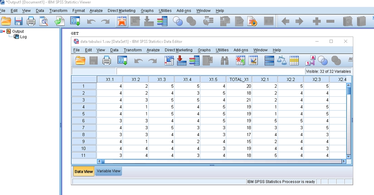Click vertical scrollbar down arrow
This screenshot has width=374, height=195.
tap(348, 156)
